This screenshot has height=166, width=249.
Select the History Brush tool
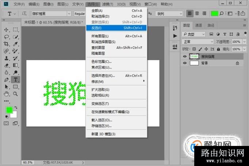[15, 58]
